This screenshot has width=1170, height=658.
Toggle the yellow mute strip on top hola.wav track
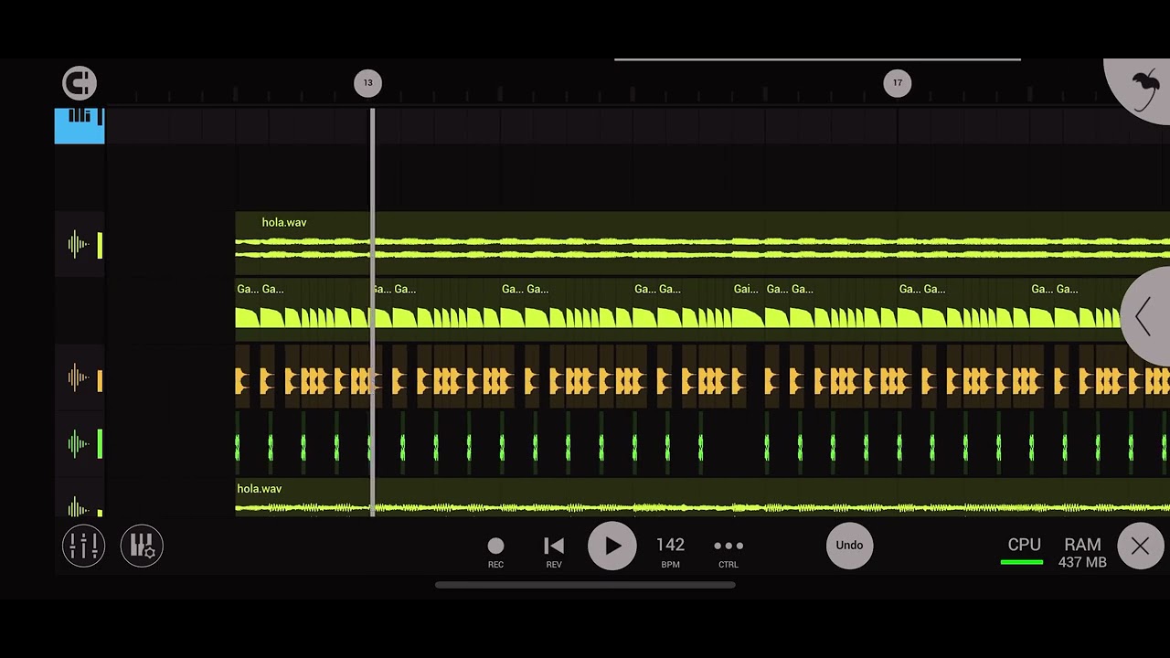[x=100, y=245]
